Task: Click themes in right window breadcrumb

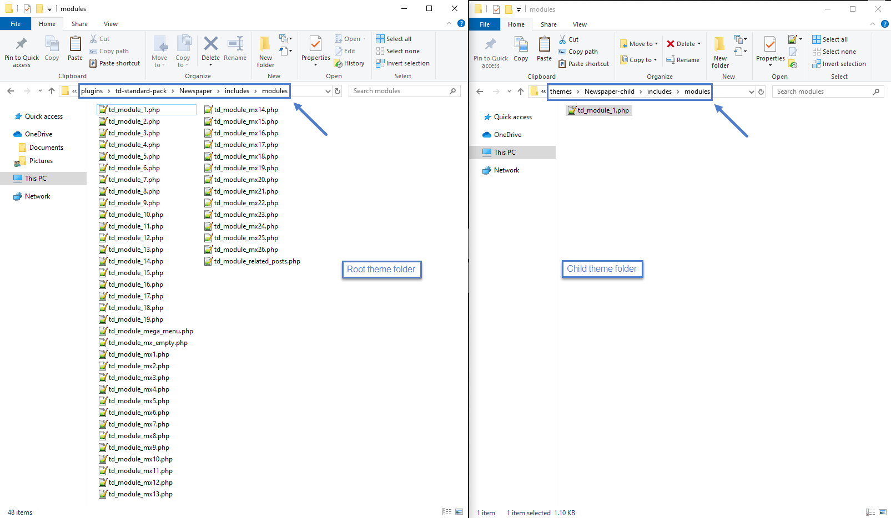Action: point(561,92)
